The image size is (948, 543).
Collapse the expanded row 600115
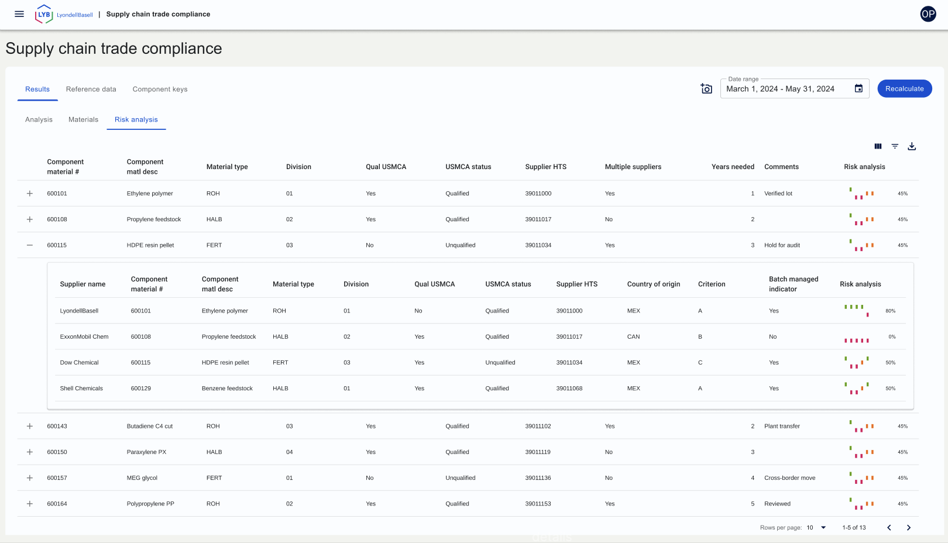coord(30,245)
